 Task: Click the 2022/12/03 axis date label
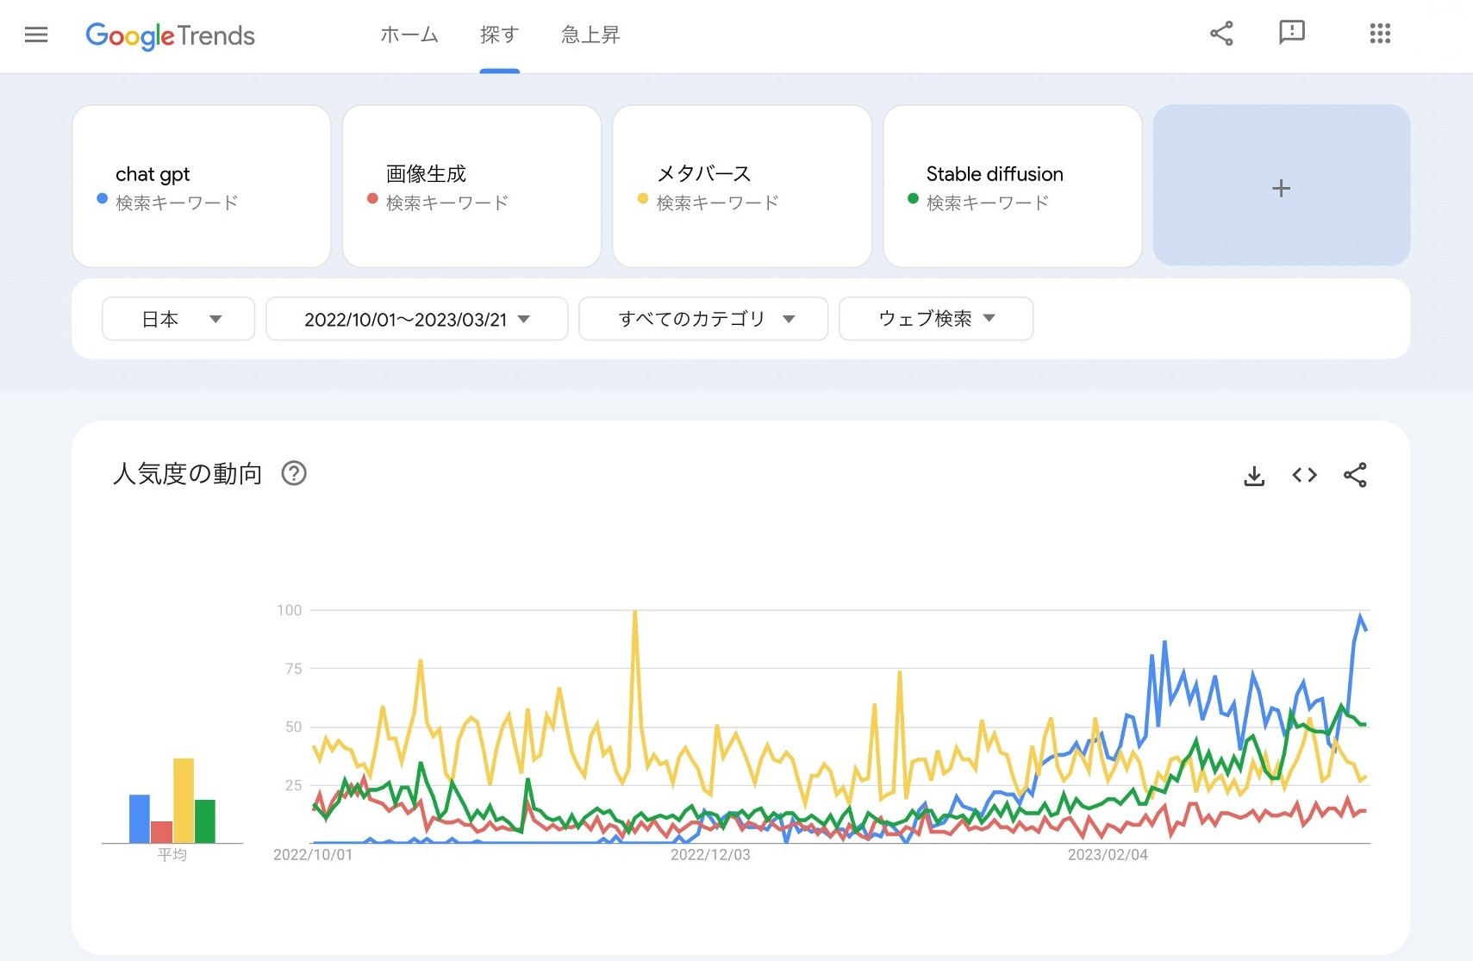pyautogui.click(x=710, y=855)
